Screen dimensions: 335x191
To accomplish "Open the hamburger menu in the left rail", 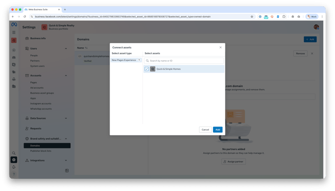I will [x=14, y=32].
